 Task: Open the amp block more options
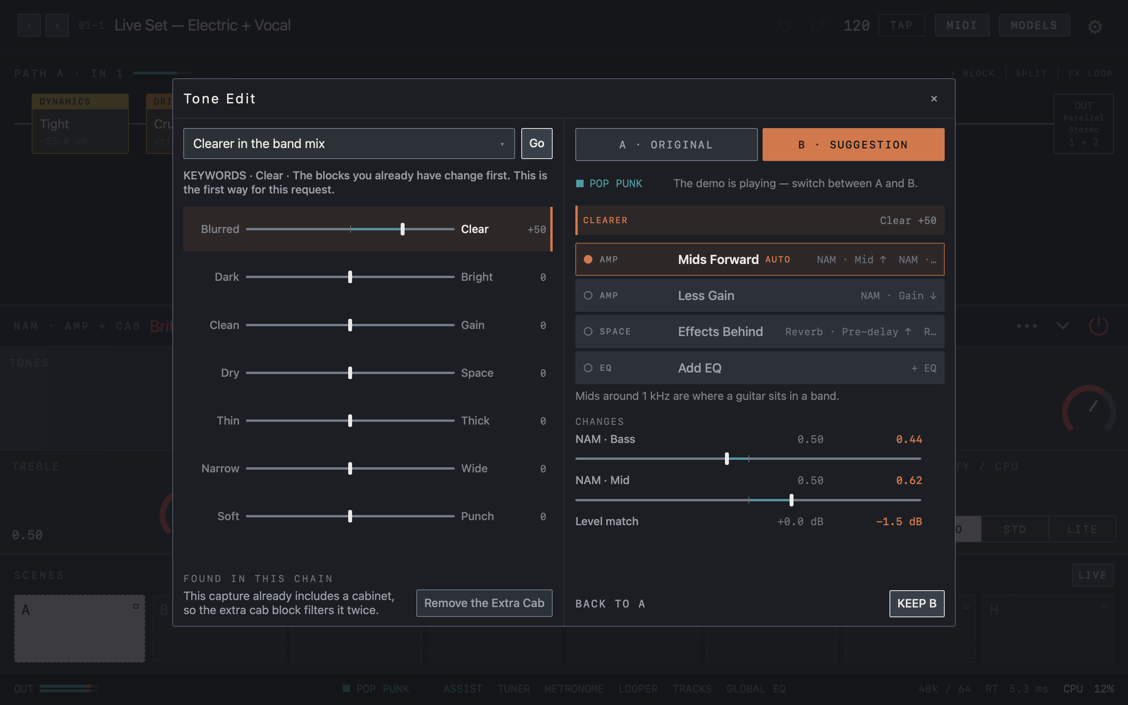point(1027,325)
